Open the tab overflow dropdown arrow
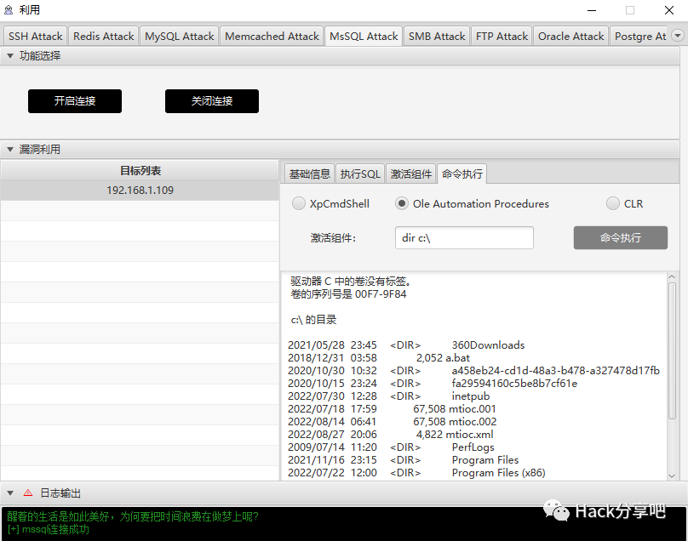688x541 pixels. click(678, 36)
